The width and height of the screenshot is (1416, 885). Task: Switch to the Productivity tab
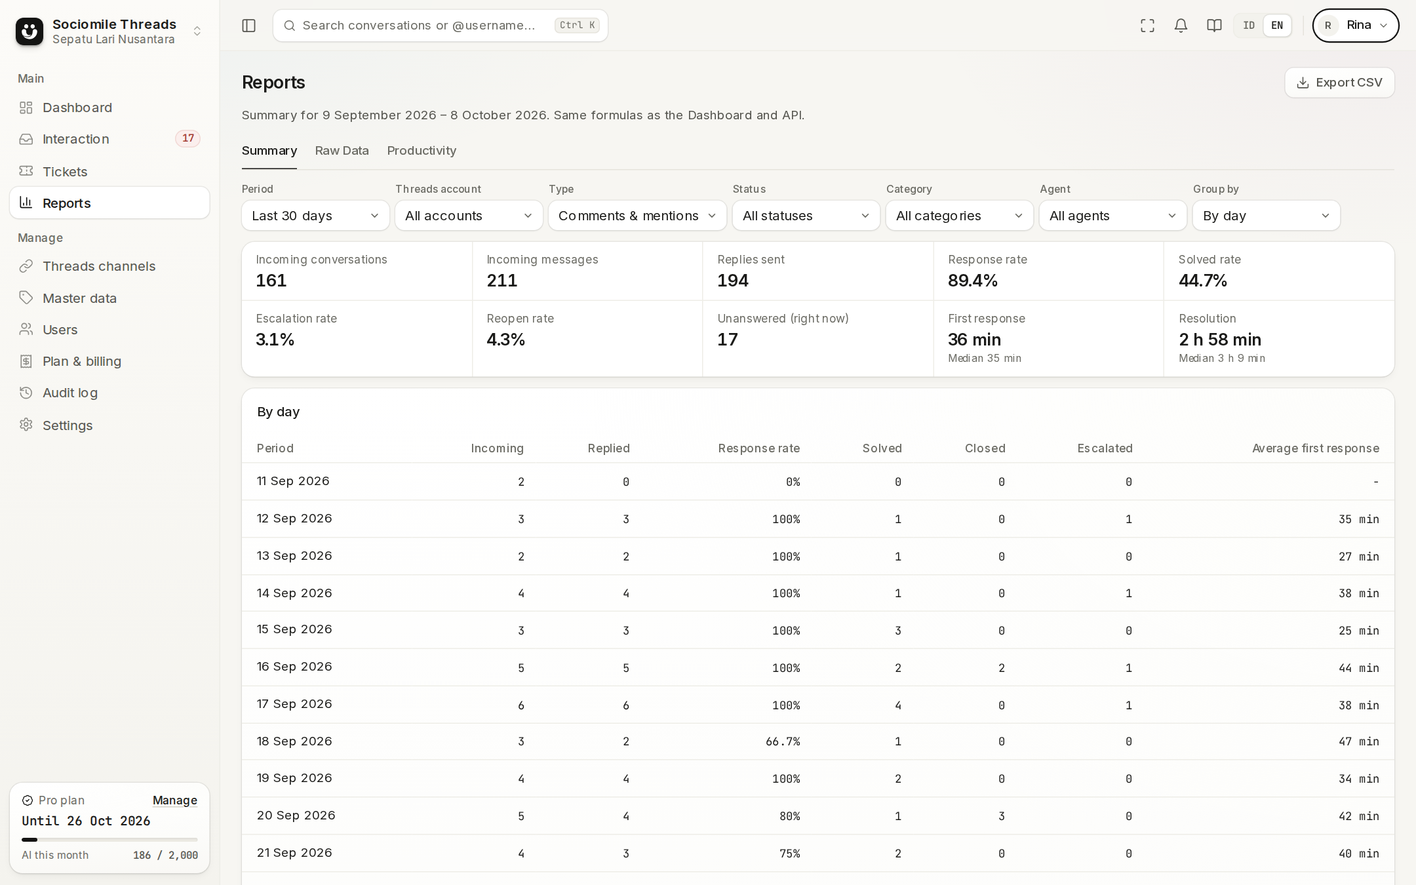pyautogui.click(x=422, y=151)
